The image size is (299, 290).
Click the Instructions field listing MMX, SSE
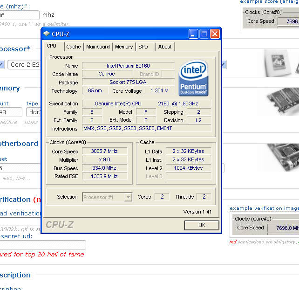point(146,128)
